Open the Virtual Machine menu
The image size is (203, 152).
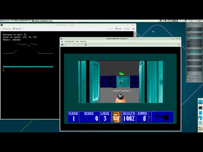(69, 41)
